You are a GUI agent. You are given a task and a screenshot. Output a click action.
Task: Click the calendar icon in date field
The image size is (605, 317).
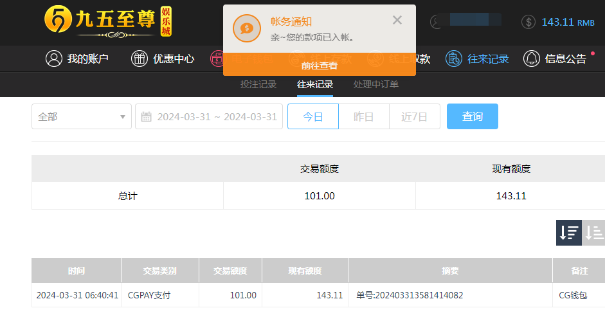(x=146, y=116)
